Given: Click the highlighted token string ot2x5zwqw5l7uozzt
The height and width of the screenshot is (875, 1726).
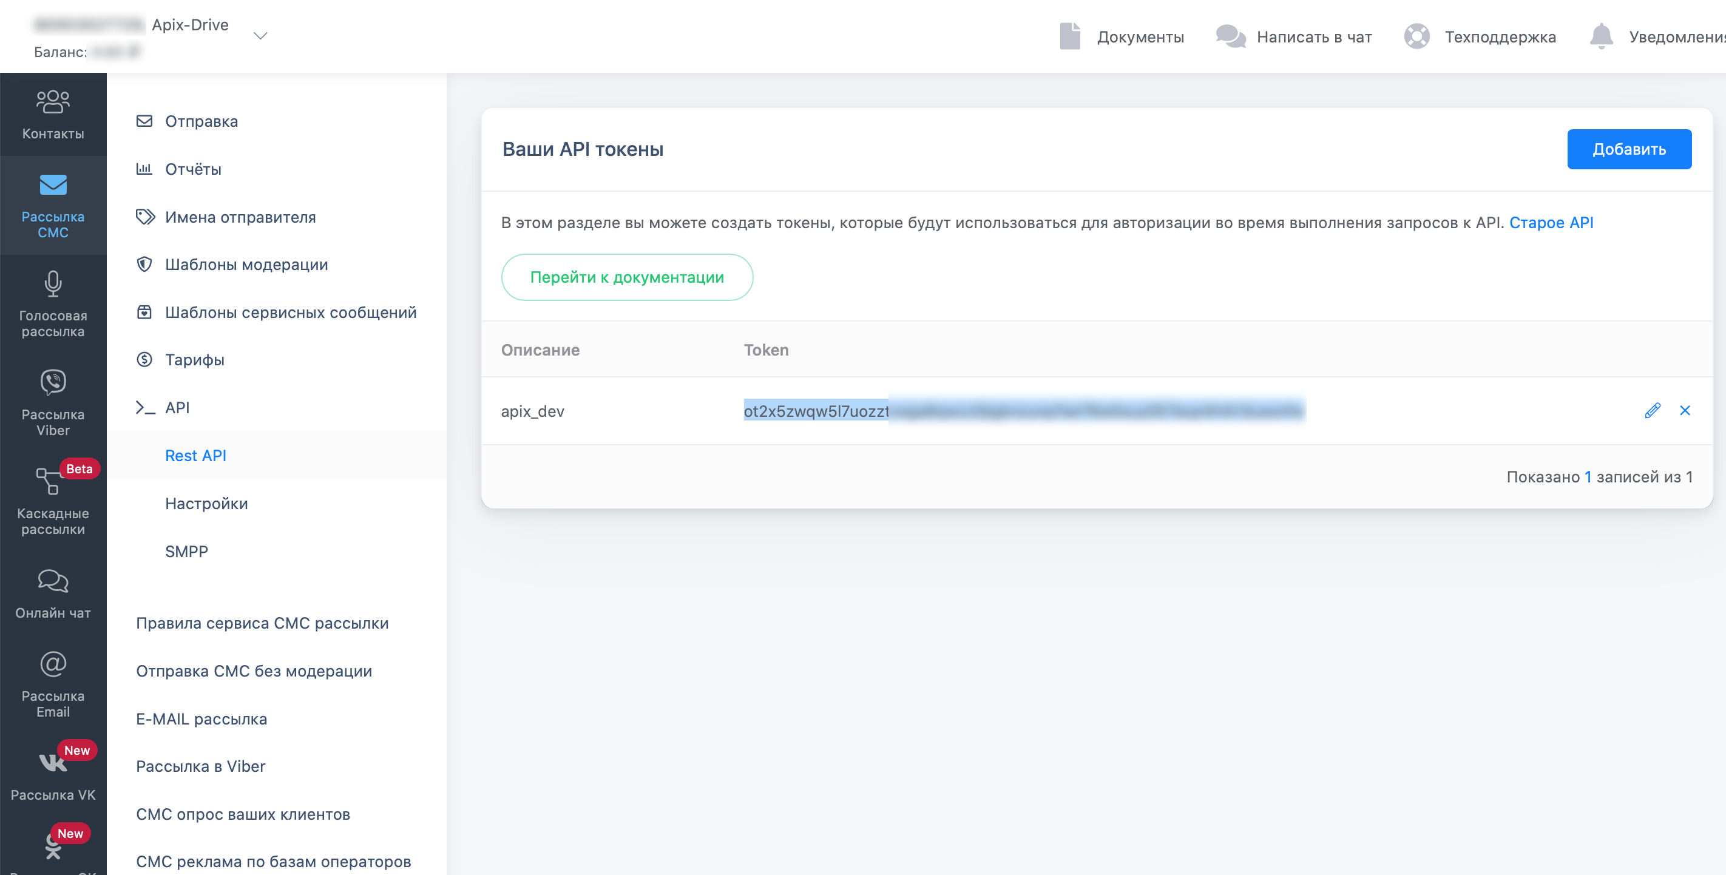Looking at the screenshot, I should click(x=816, y=411).
